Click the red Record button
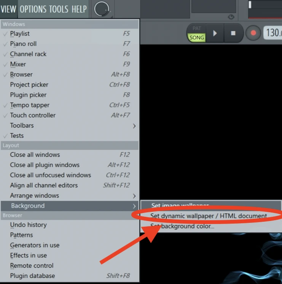 [253, 33]
